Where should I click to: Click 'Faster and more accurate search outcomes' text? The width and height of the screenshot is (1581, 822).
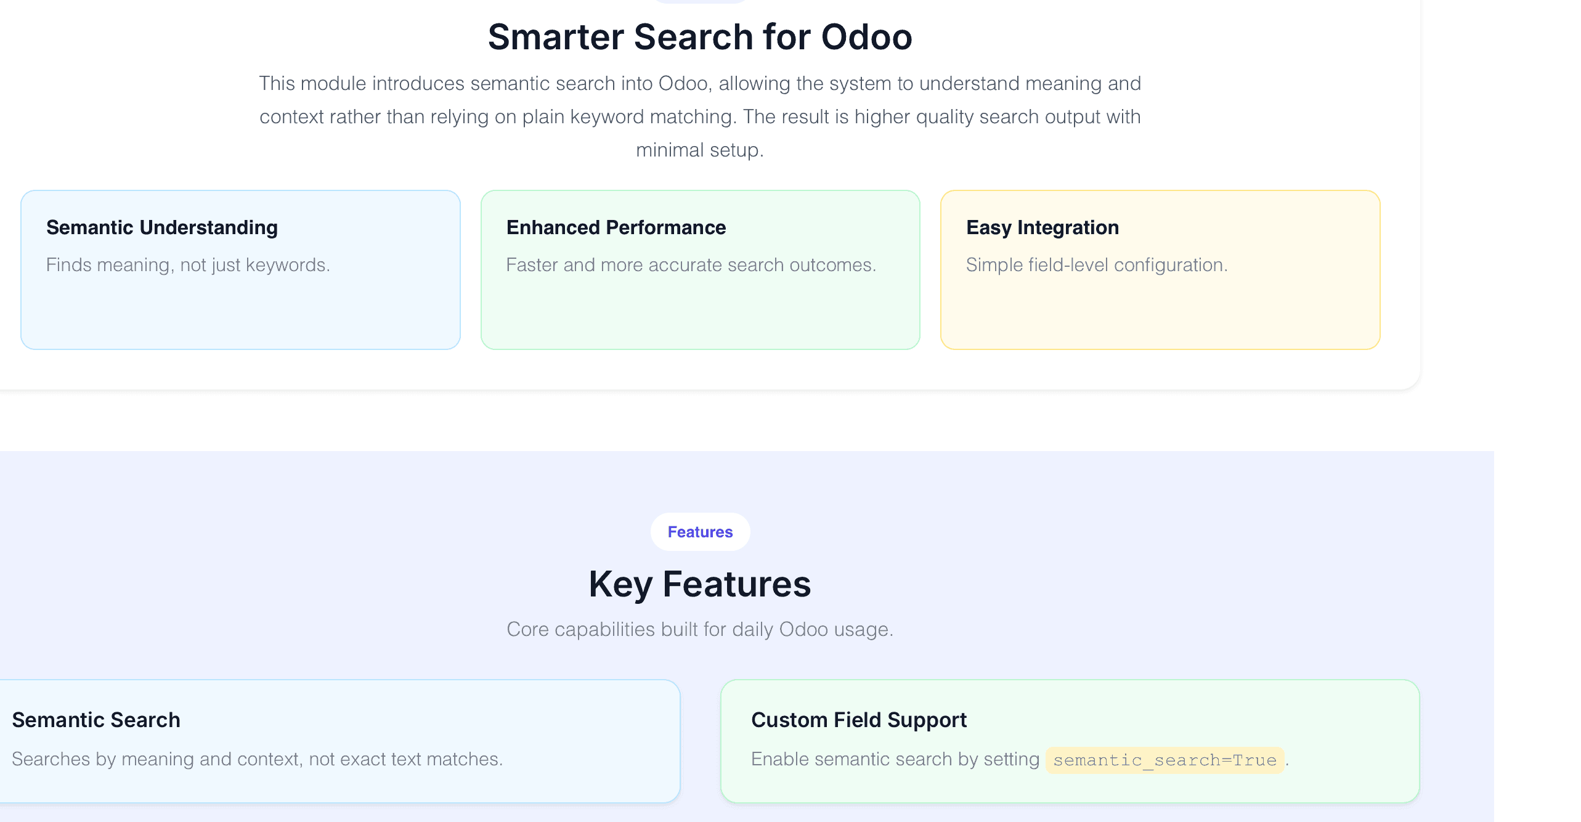[691, 265]
